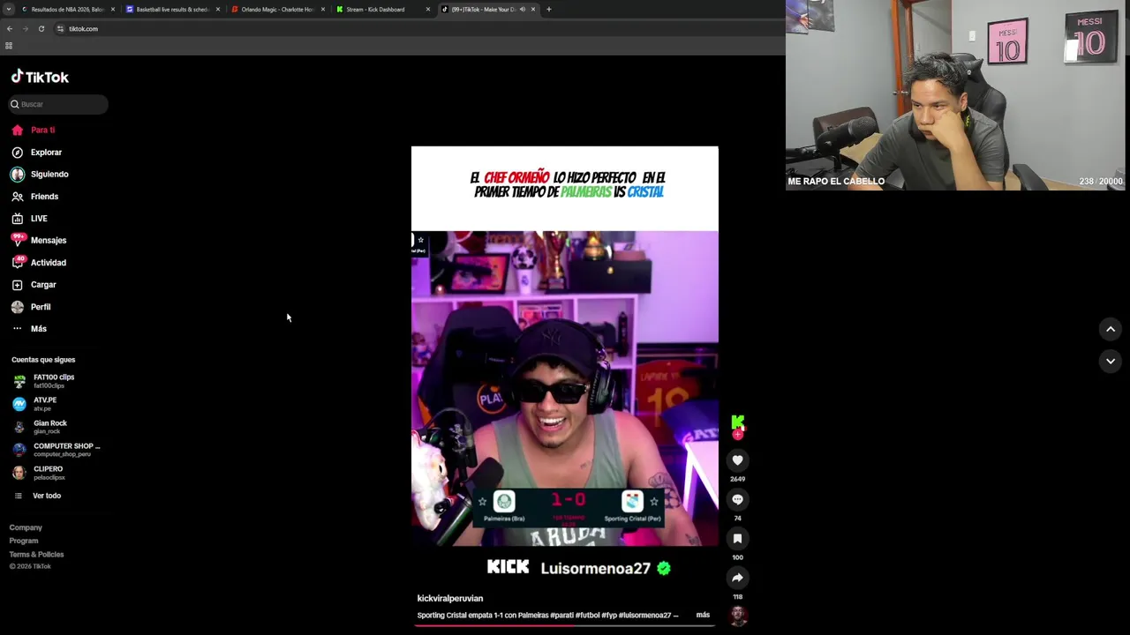Follow creator via red plus badge
1130x635 pixels.
737,434
